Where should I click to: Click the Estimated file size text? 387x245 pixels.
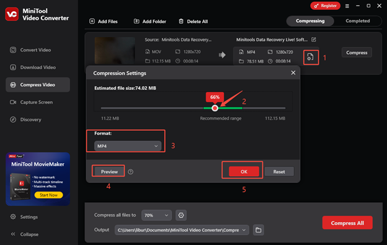[x=125, y=88]
